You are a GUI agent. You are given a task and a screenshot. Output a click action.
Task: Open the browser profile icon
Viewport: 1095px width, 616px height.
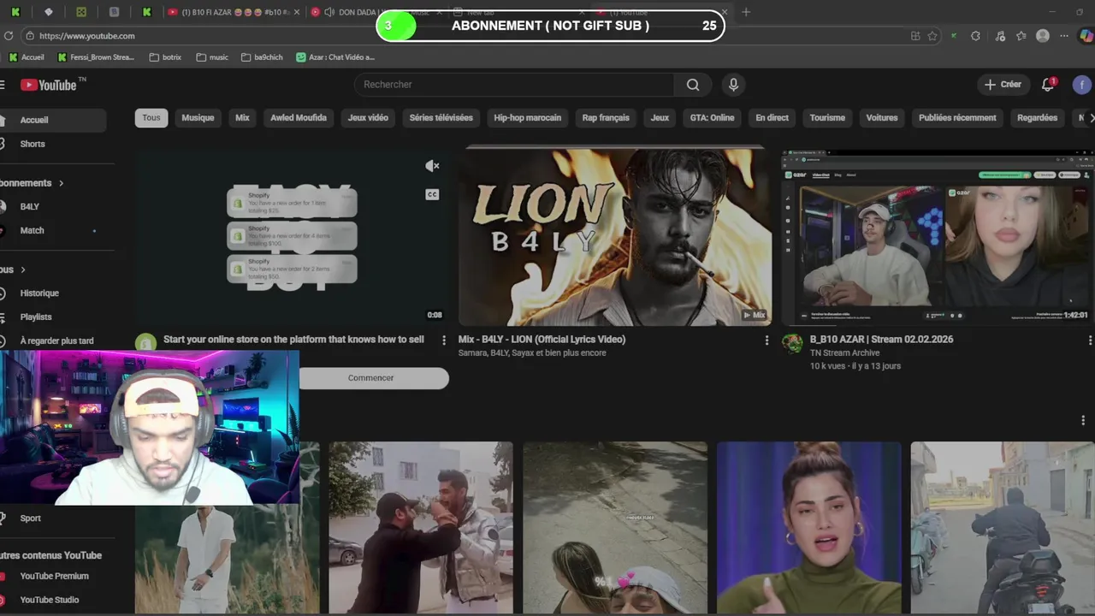1043,36
